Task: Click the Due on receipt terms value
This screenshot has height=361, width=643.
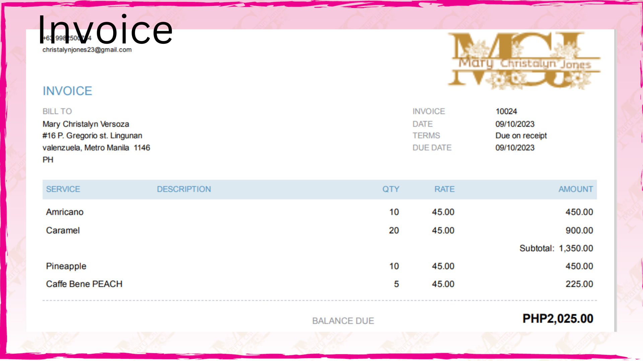Action: point(521,136)
